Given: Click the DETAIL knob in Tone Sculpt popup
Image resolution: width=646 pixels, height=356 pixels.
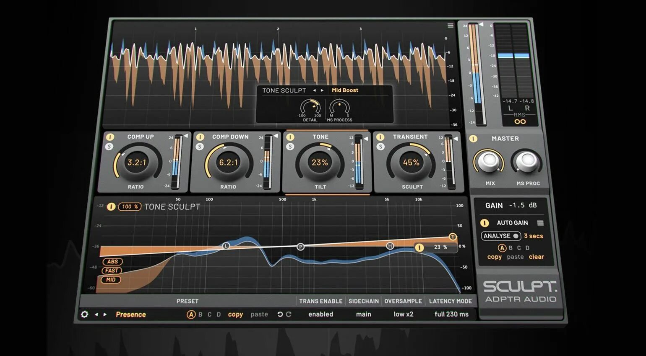Looking at the screenshot, I should click(310, 107).
